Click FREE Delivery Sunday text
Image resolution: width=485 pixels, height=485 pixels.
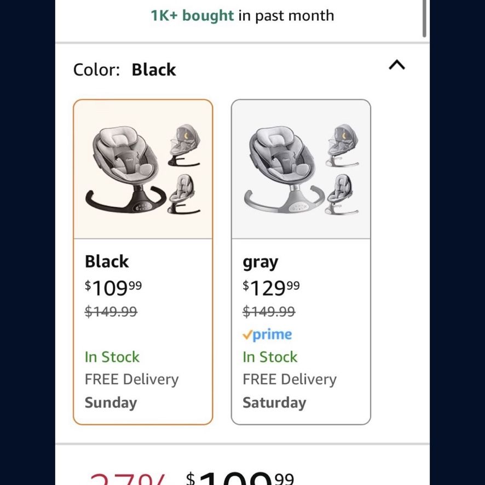coord(131,391)
